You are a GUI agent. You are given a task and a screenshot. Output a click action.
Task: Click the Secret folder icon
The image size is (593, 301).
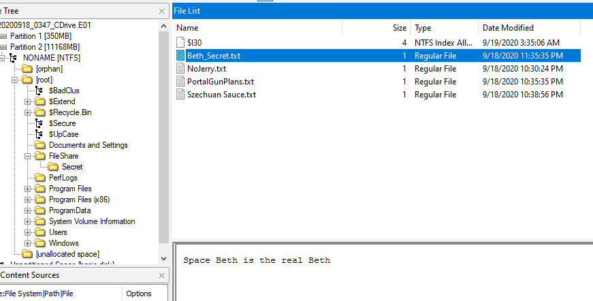click(53, 167)
